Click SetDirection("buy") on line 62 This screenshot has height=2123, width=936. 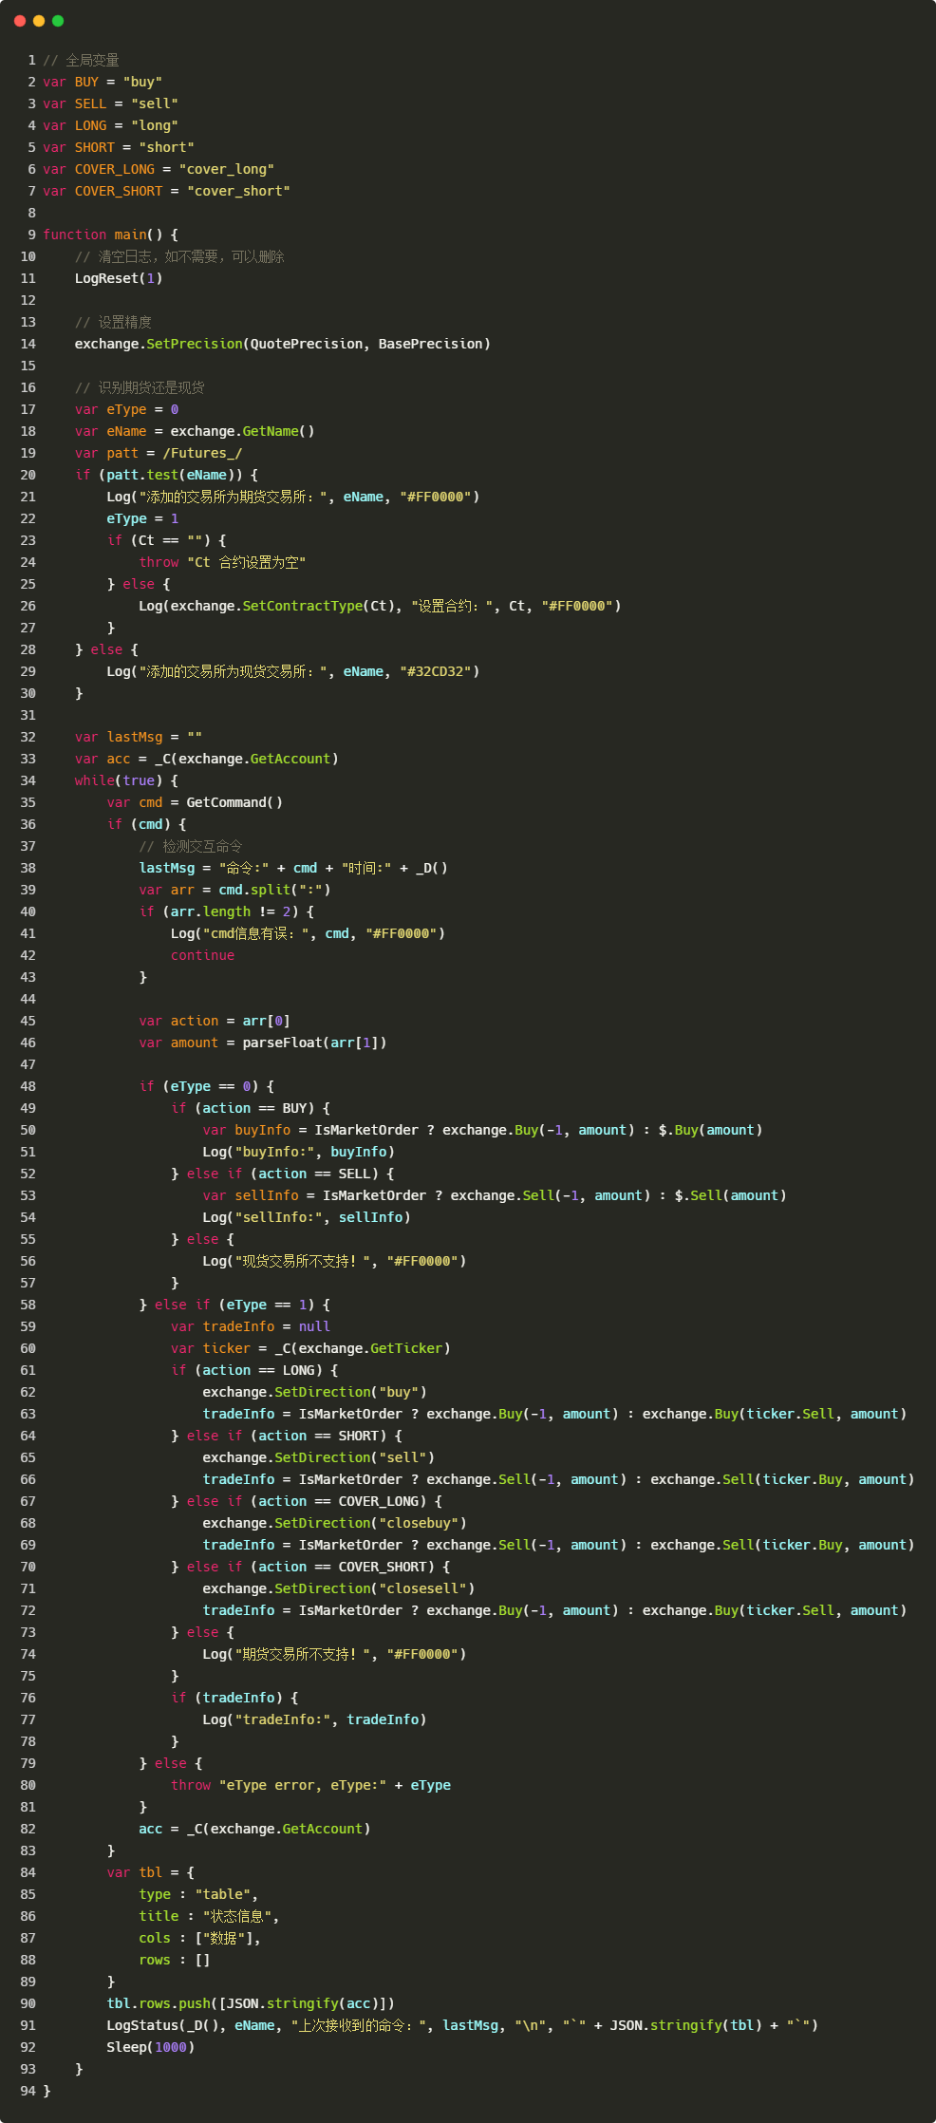tap(350, 1392)
